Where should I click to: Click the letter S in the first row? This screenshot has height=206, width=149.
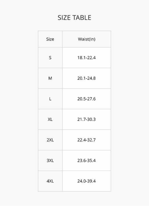click(50, 58)
